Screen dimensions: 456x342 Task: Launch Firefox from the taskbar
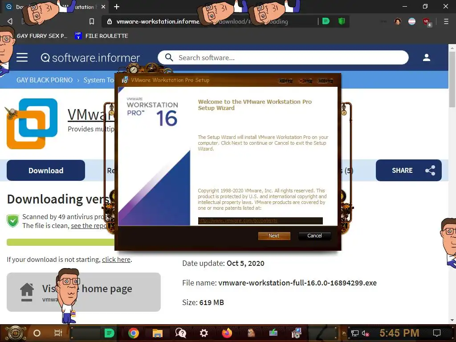(x=227, y=333)
